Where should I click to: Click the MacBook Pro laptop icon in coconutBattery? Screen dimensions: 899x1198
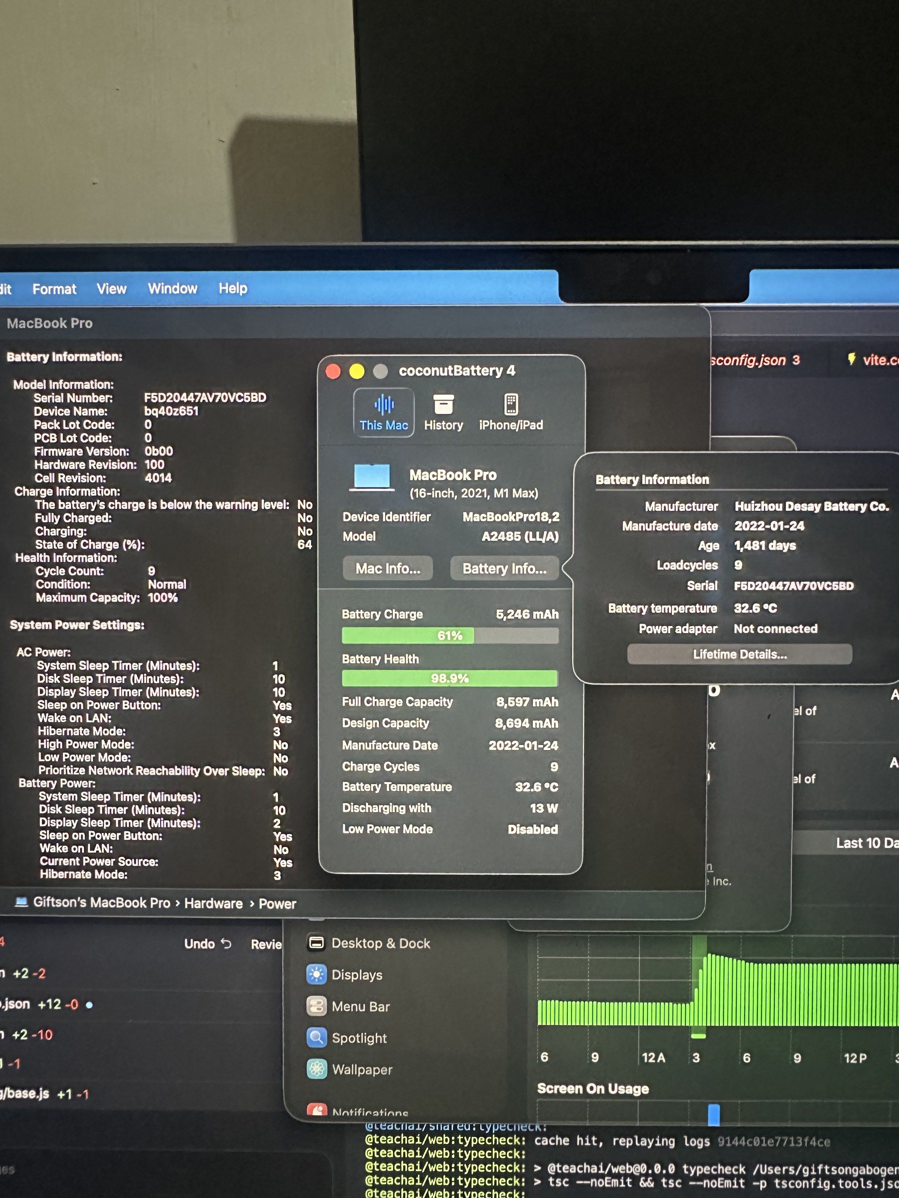pos(372,477)
